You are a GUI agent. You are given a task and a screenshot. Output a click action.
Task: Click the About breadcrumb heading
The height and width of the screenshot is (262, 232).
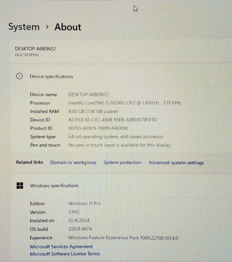pos(68,27)
